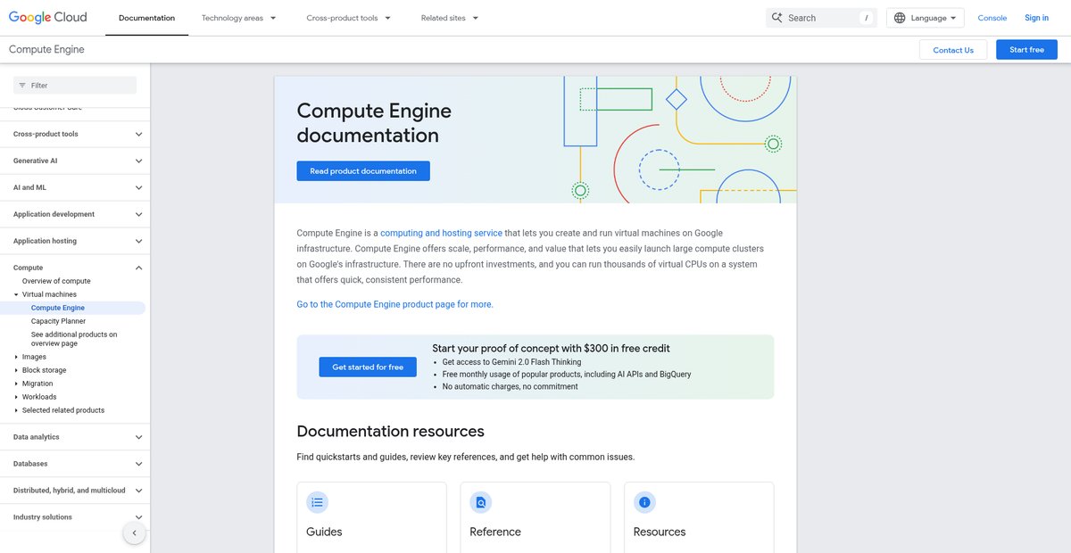
Task: Collapse sidebar with the arrow button
Action: pyautogui.click(x=134, y=532)
